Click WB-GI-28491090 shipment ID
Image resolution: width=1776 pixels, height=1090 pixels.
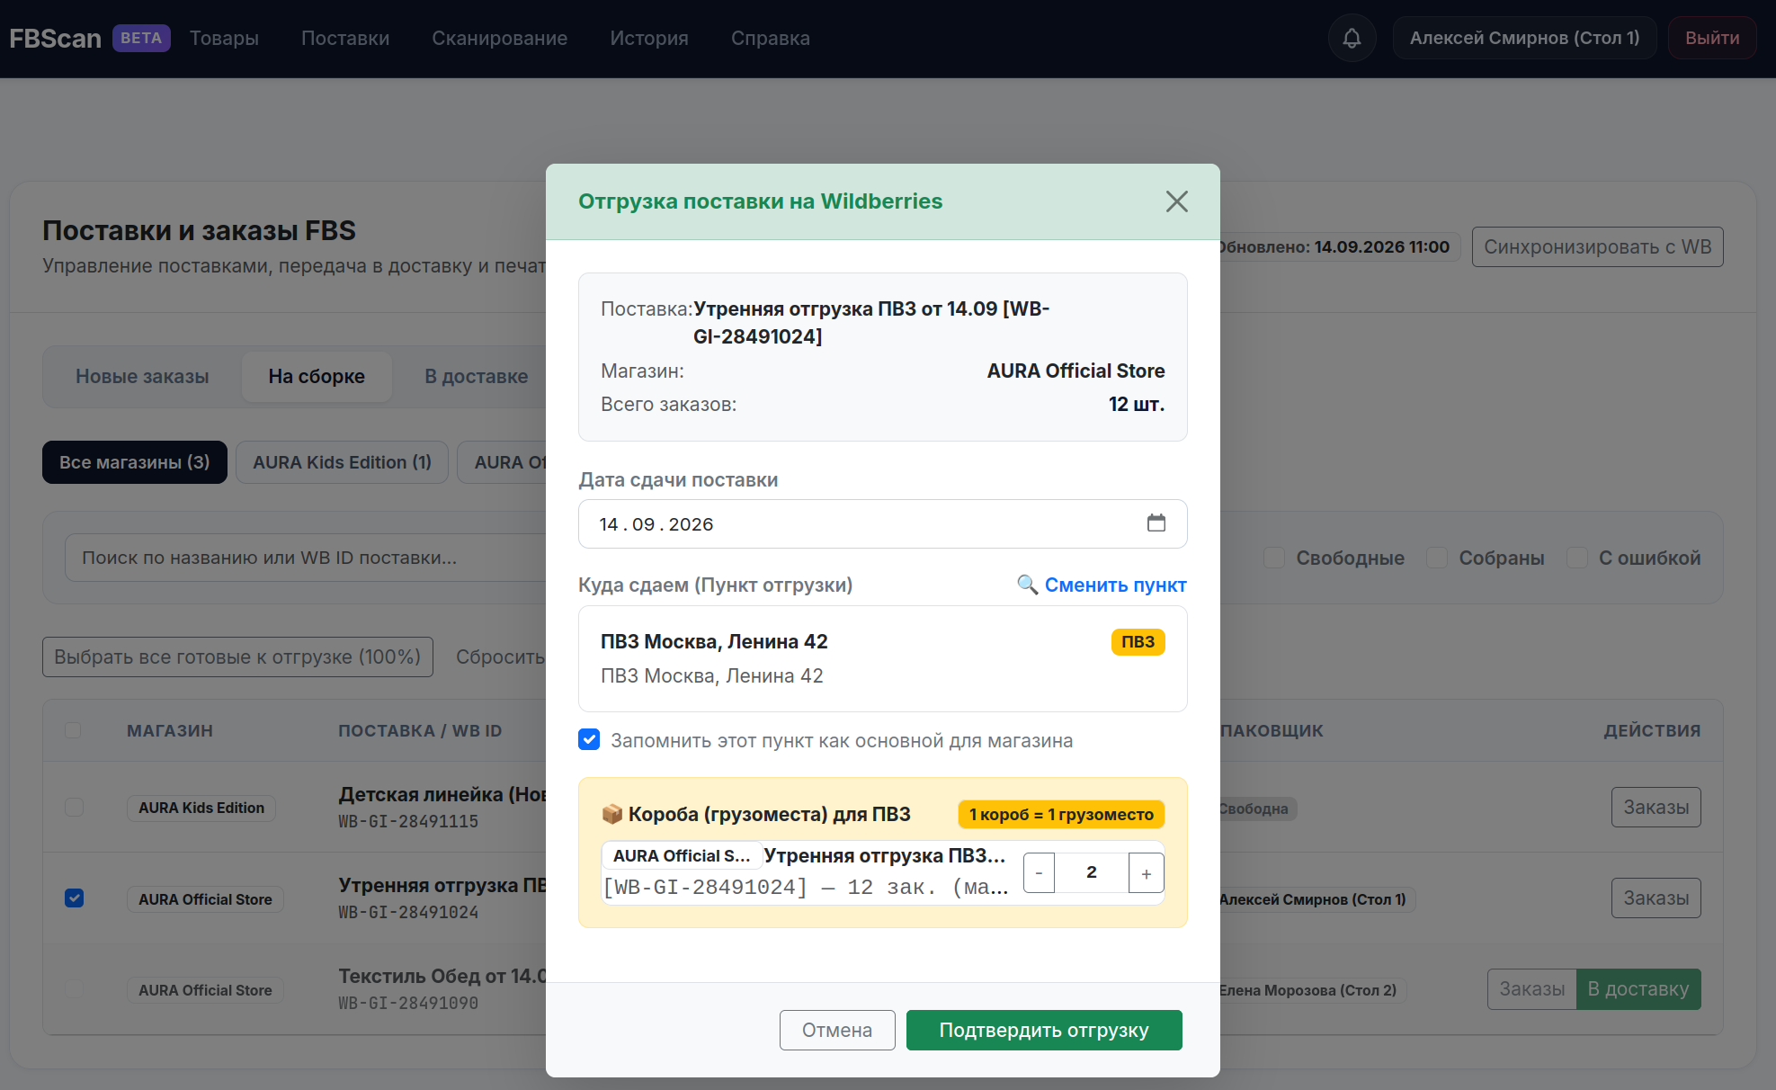click(x=408, y=1003)
